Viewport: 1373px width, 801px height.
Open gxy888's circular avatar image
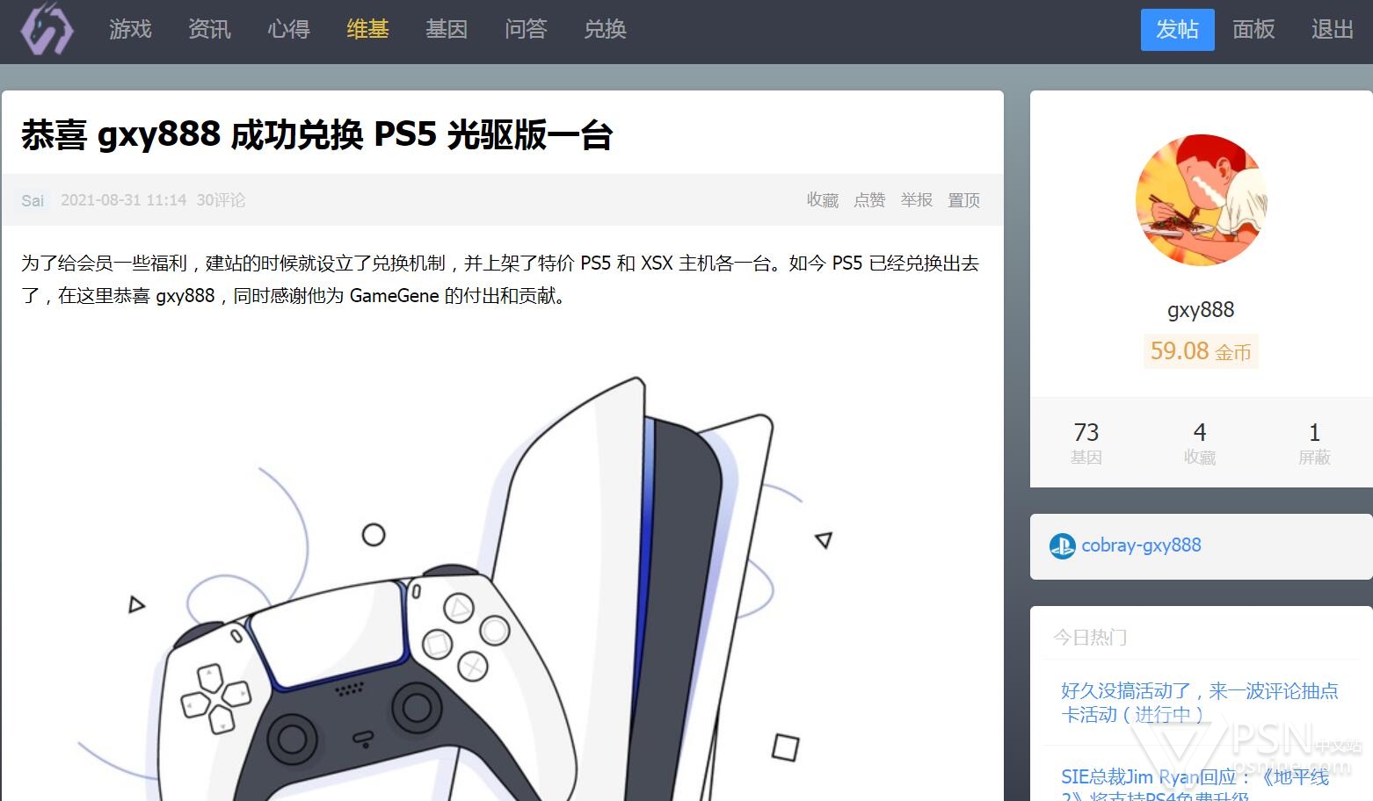(1201, 200)
